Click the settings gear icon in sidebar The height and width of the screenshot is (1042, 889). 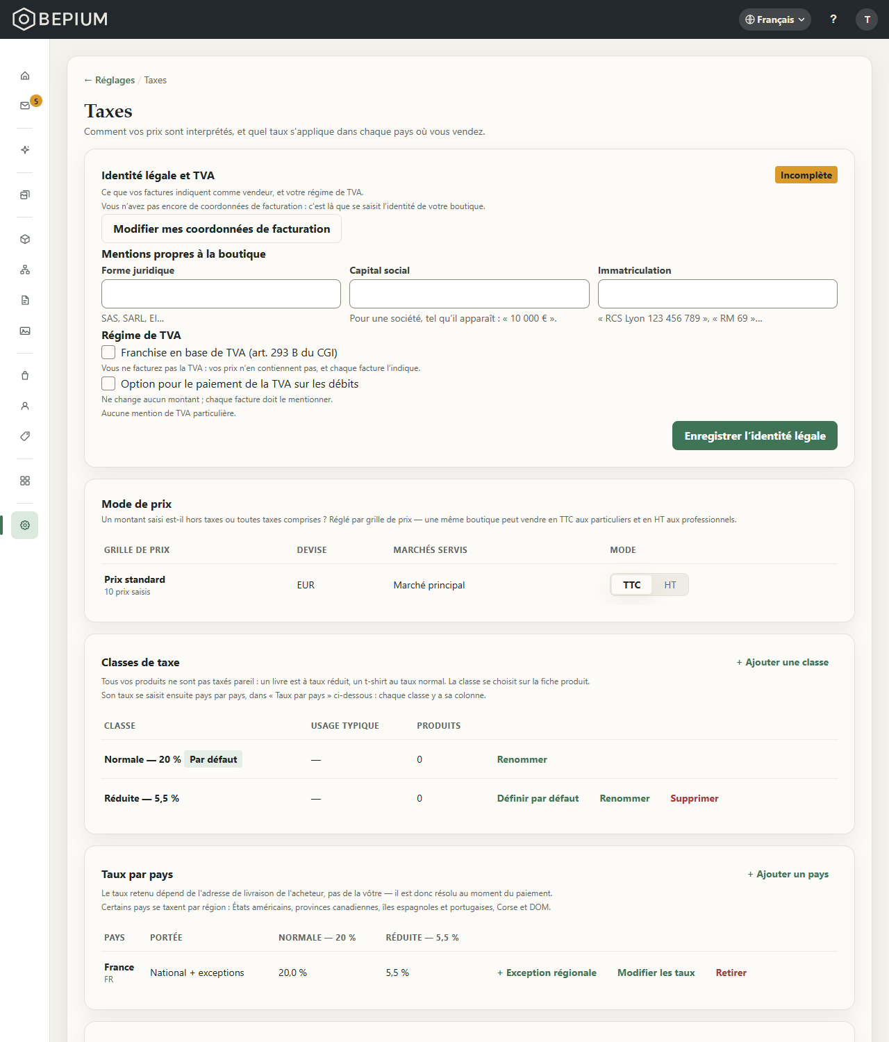tap(25, 525)
